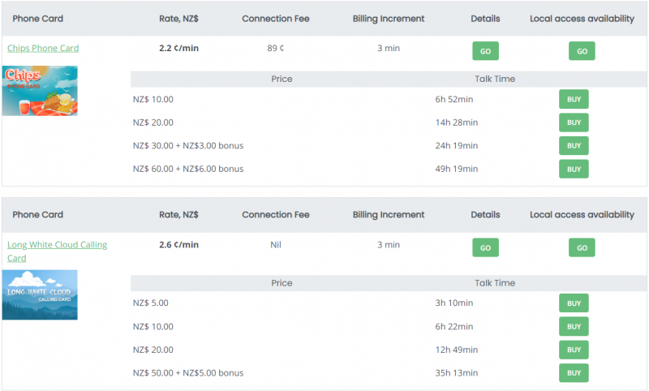Image resolution: width=649 pixels, height=391 pixels.
Task: Buy the 12h 49min Long White Cloud option
Action: (x=574, y=350)
